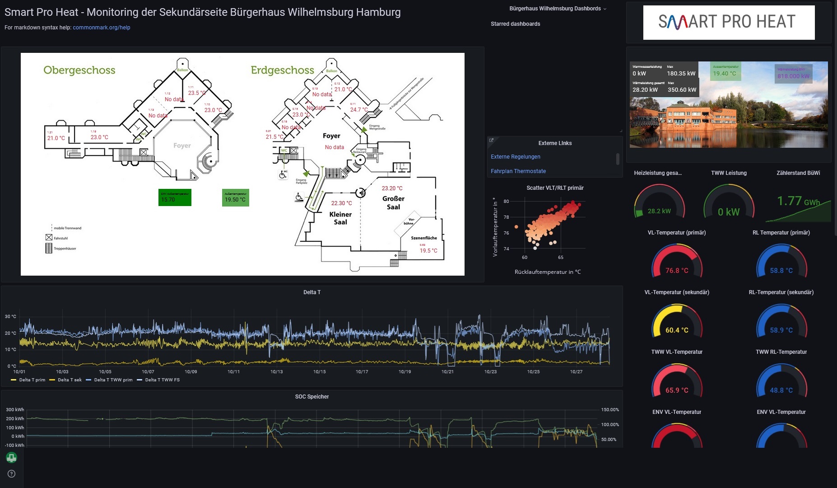Click the external link icon on Externe Links panel
Image resolution: width=837 pixels, height=488 pixels.
point(492,141)
